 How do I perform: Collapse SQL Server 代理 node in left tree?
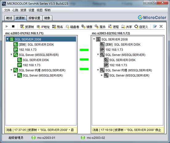pos(11,70)
